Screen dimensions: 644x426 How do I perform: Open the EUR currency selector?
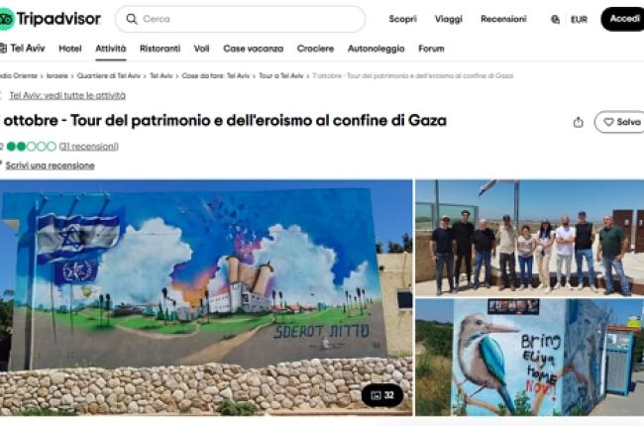[x=579, y=19]
